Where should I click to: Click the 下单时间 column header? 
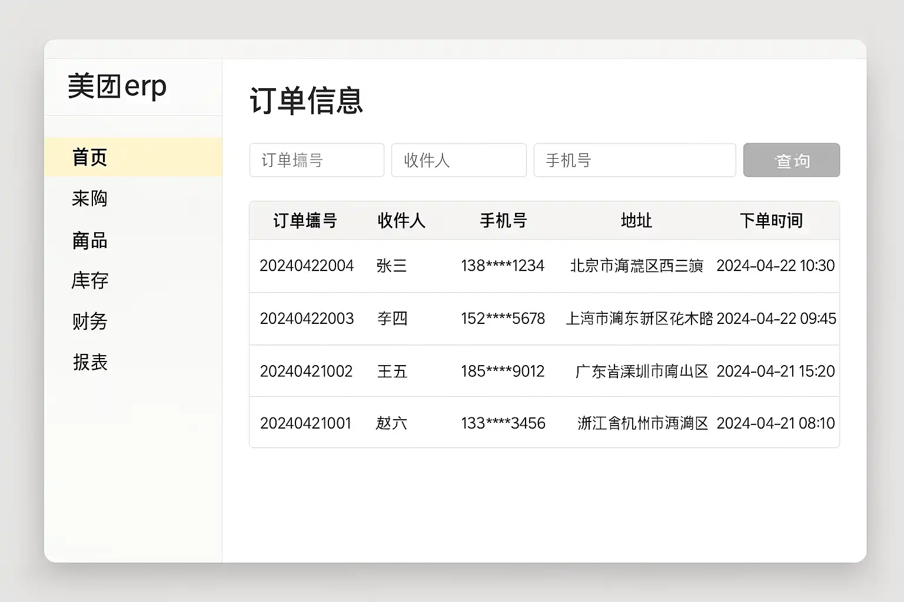[771, 221]
